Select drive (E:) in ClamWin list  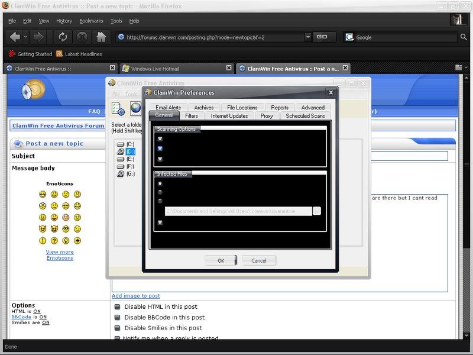click(x=126, y=159)
